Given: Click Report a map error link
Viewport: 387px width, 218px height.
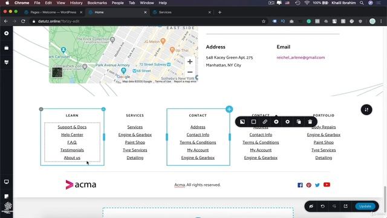Looking at the screenshot, I should (x=185, y=81).
